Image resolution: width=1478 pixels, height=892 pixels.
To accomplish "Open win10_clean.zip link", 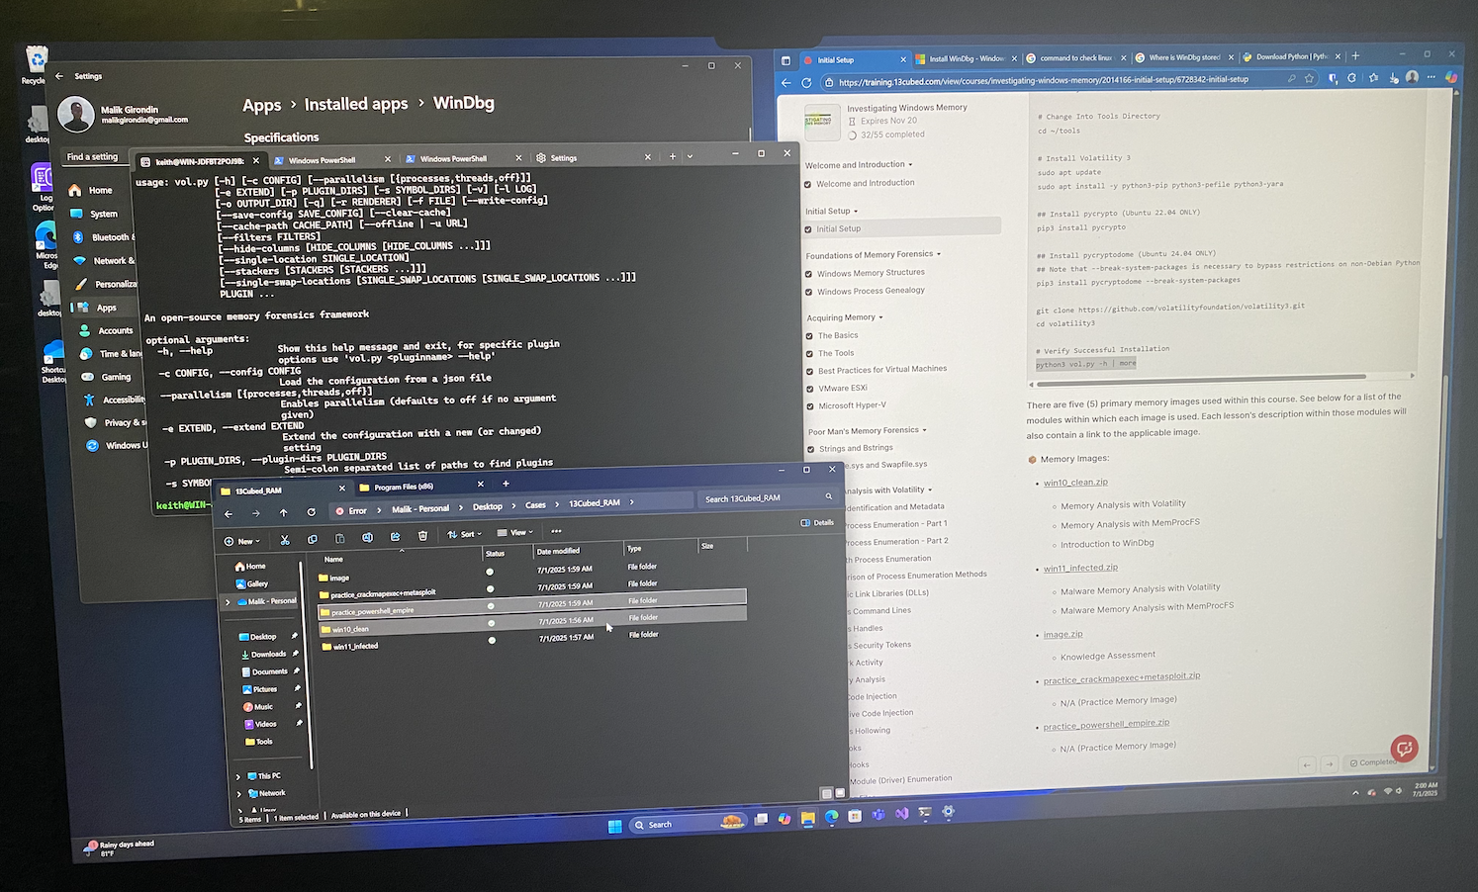I will click(x=1074, y=483).
